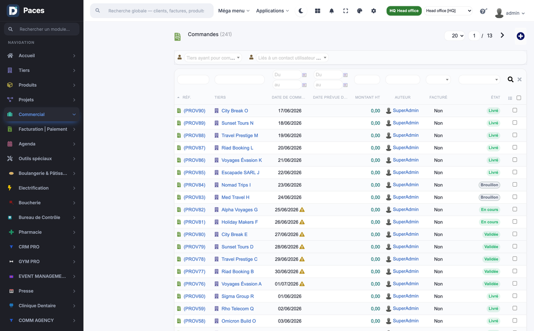Open Projets sidebar menu
Screen dimensions: 534x331
41,100
